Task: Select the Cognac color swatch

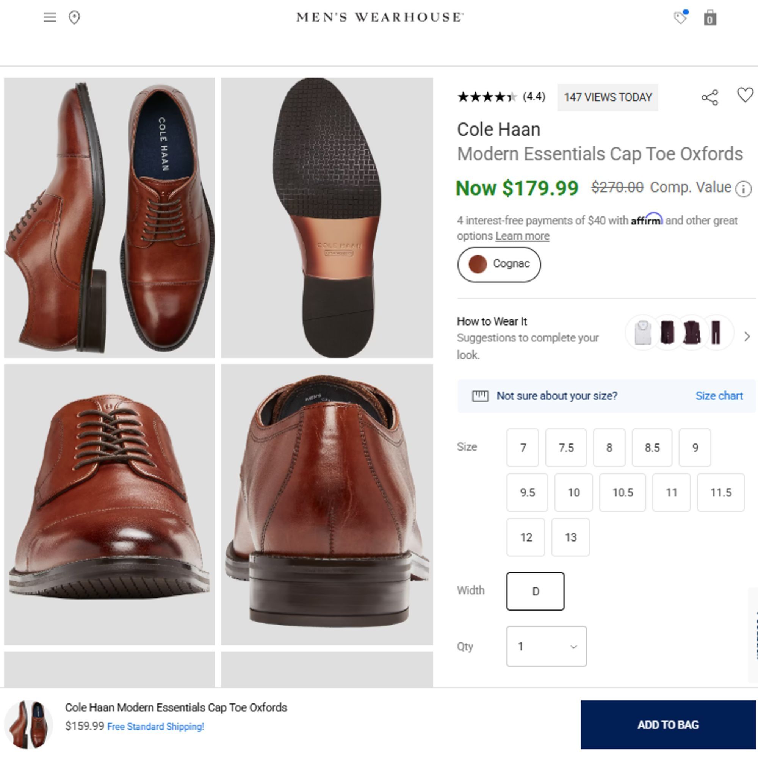Action: coord(499,264)
